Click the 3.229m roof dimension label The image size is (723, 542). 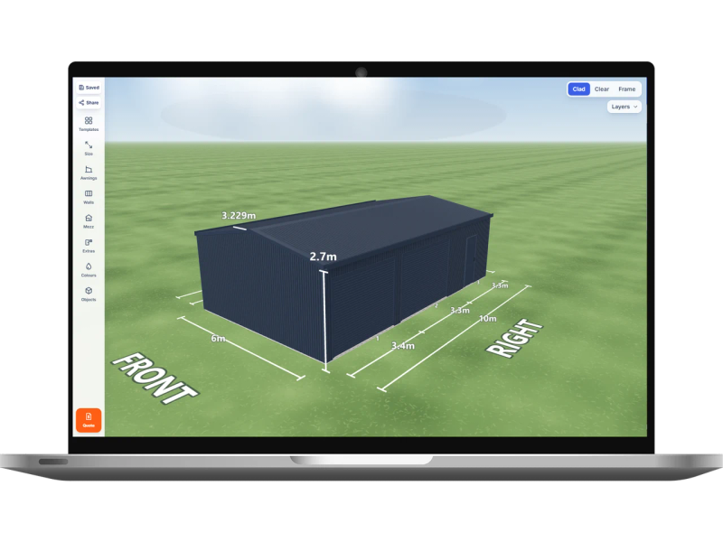coord(239,215)
